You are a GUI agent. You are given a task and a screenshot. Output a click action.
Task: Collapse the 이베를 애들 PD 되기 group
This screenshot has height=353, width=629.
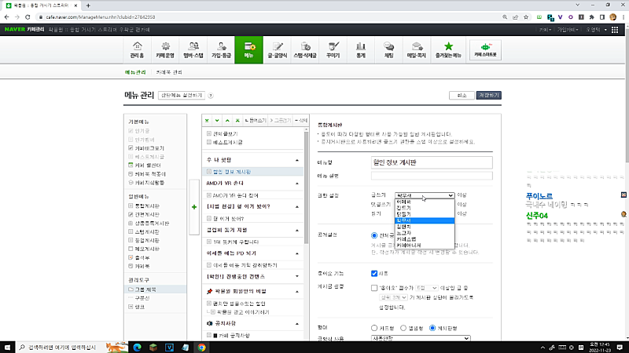click(x=298, y=253)
